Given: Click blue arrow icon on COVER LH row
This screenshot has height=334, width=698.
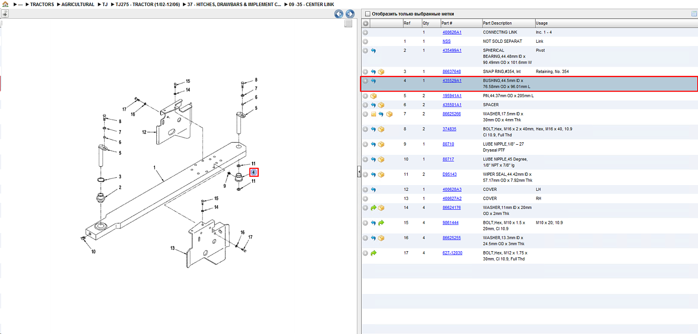Looking at the screenshot, I should tap(373, 190).
